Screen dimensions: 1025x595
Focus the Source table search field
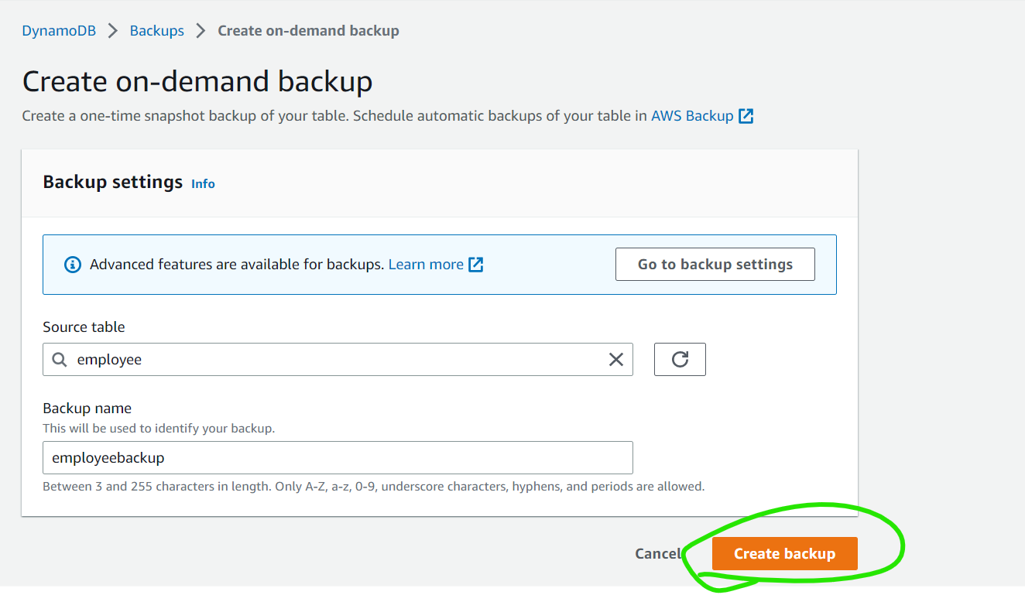point(333,360)
